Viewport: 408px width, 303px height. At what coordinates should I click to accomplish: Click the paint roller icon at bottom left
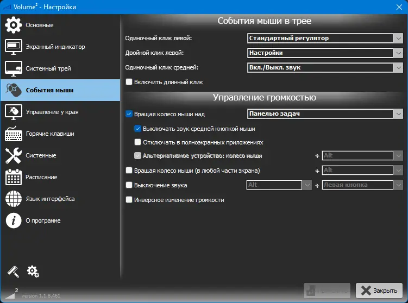click(13, 272)
